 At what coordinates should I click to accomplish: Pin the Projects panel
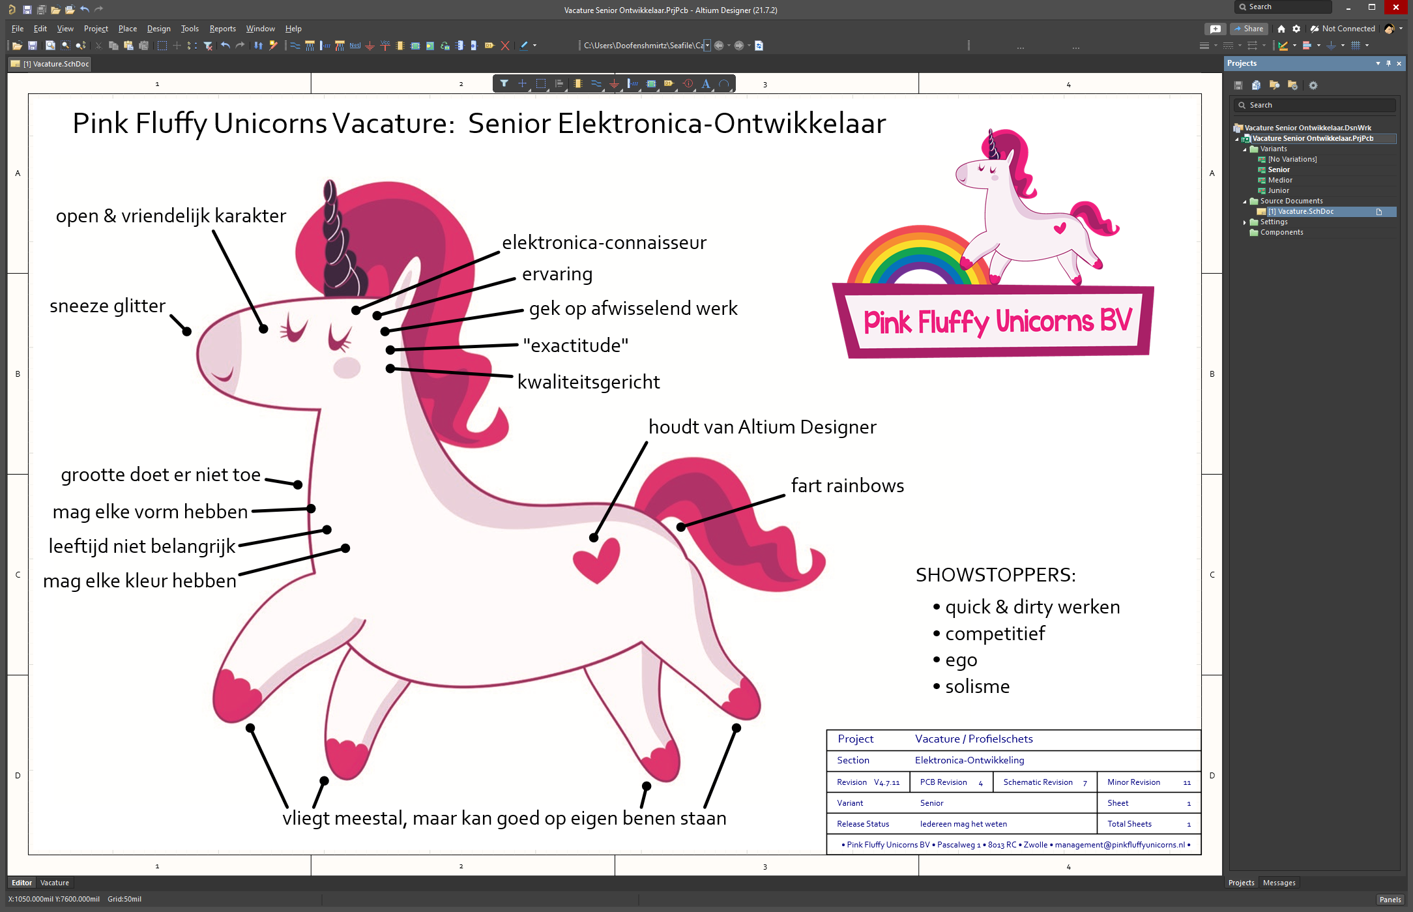click(1388, 63)
